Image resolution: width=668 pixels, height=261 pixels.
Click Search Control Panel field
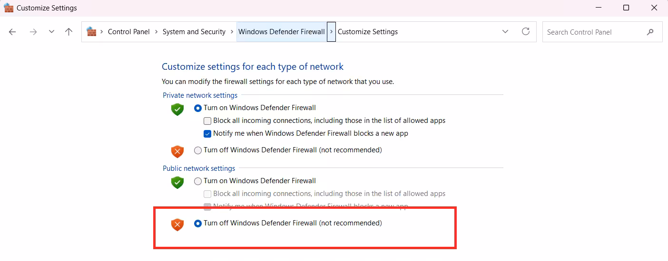click(602, 32)
